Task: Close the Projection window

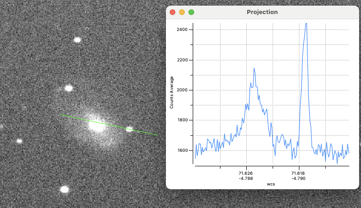Action: point(173,12)
